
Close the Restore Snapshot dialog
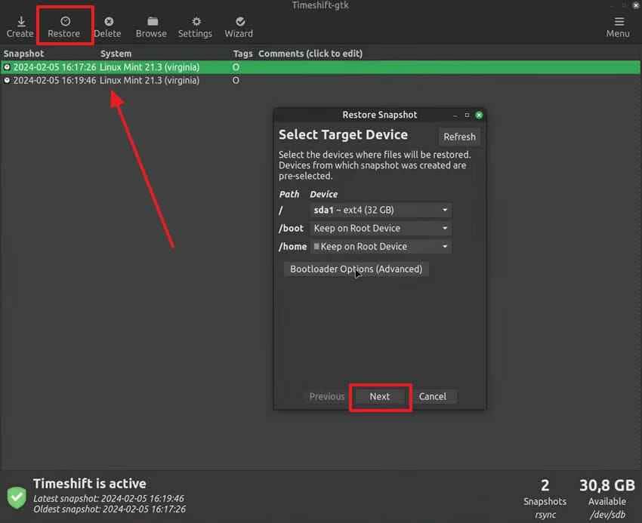pyautogui.click(x=479, y=115)
